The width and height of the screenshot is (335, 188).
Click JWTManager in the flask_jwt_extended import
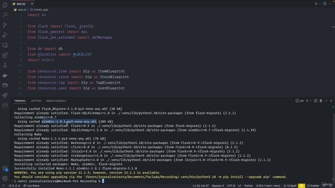pos(102,38)
